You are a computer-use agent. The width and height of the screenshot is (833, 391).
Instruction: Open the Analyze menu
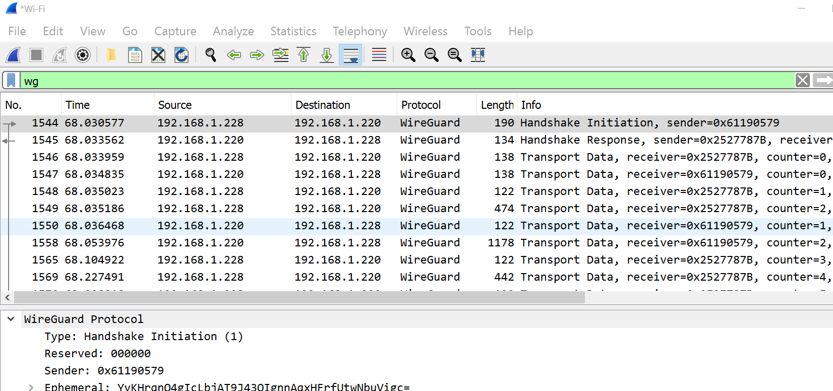233,31
